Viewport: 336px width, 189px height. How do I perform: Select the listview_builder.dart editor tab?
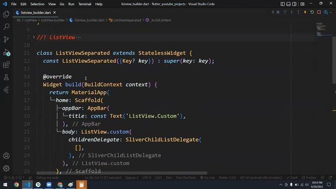(x=36, y=13)
